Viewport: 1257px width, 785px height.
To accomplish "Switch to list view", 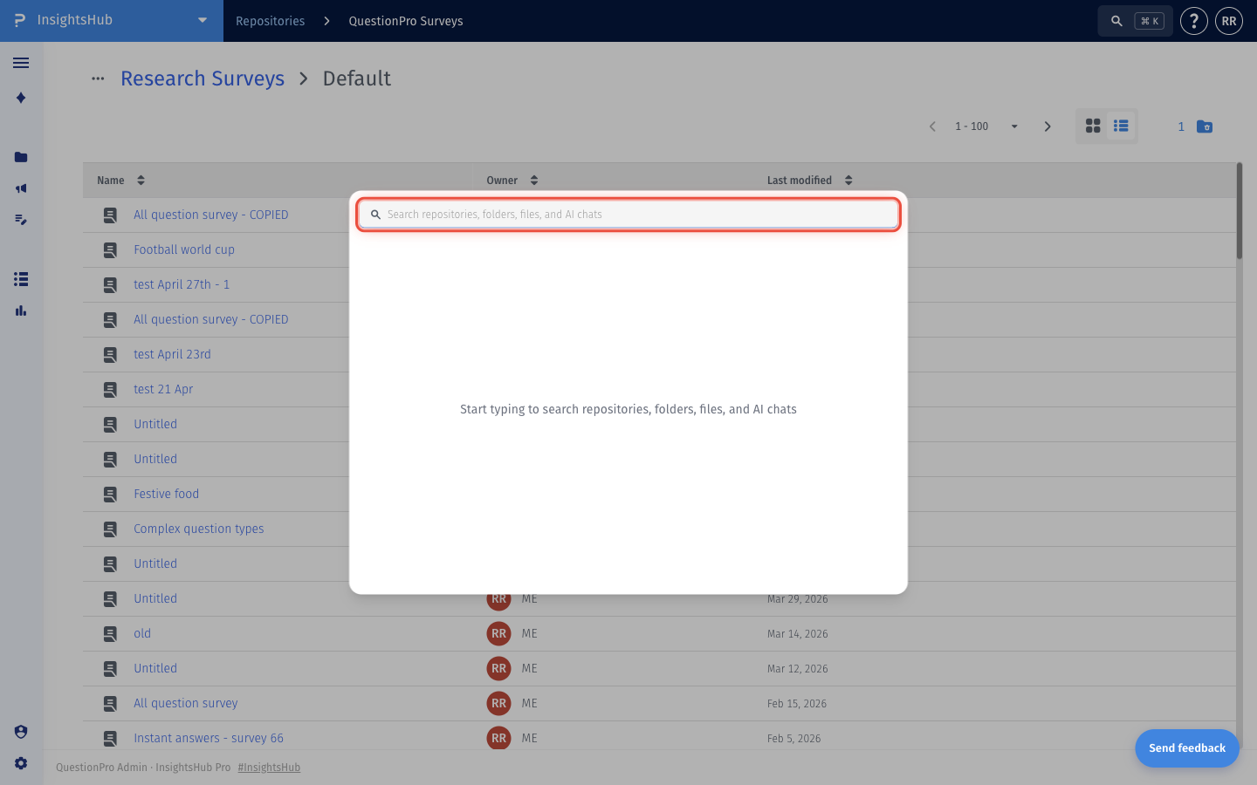I will tap(1121, 126).
